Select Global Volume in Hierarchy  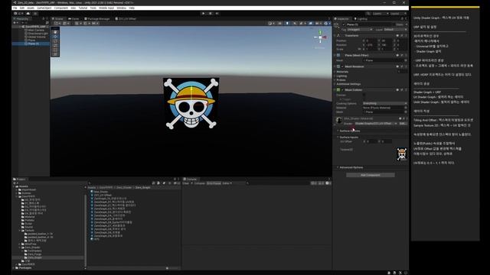coord(37,37)
